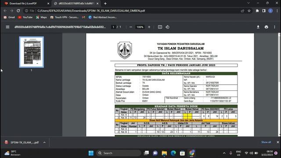Bookmark this page with star icon
The image size is (281, 158).
point(249,11)
